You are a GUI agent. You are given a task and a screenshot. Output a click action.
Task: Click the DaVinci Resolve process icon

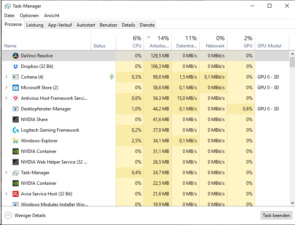click(x=16, y=56)
